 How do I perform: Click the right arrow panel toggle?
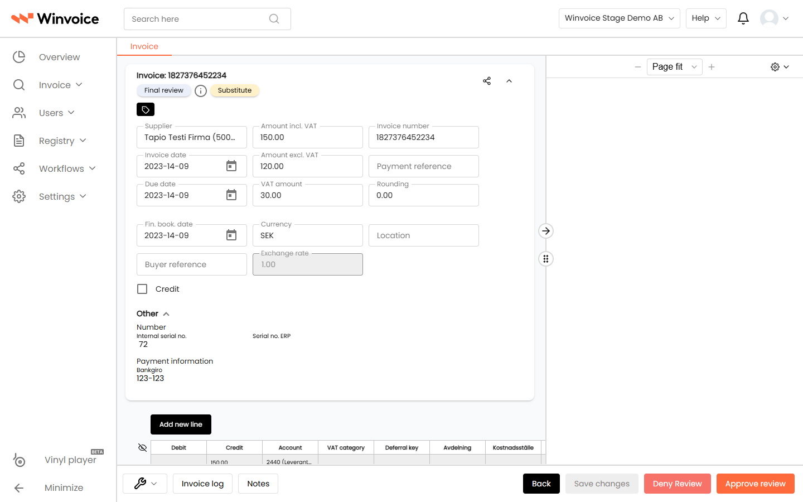(546, 231)
